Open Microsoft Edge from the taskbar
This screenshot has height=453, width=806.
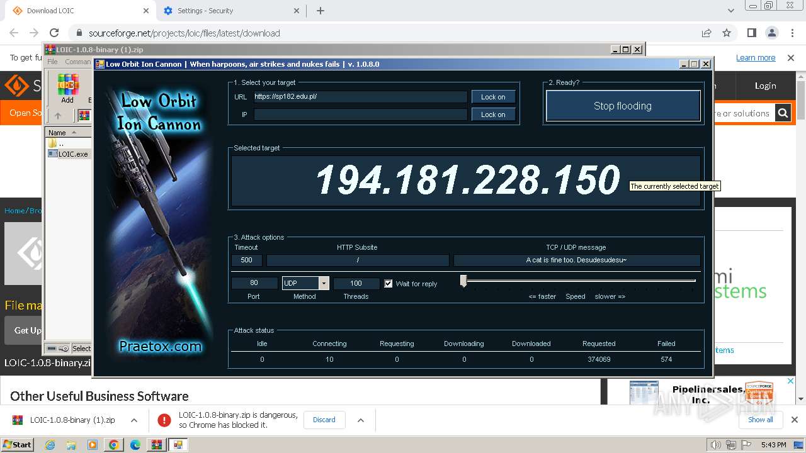(135, 445)
